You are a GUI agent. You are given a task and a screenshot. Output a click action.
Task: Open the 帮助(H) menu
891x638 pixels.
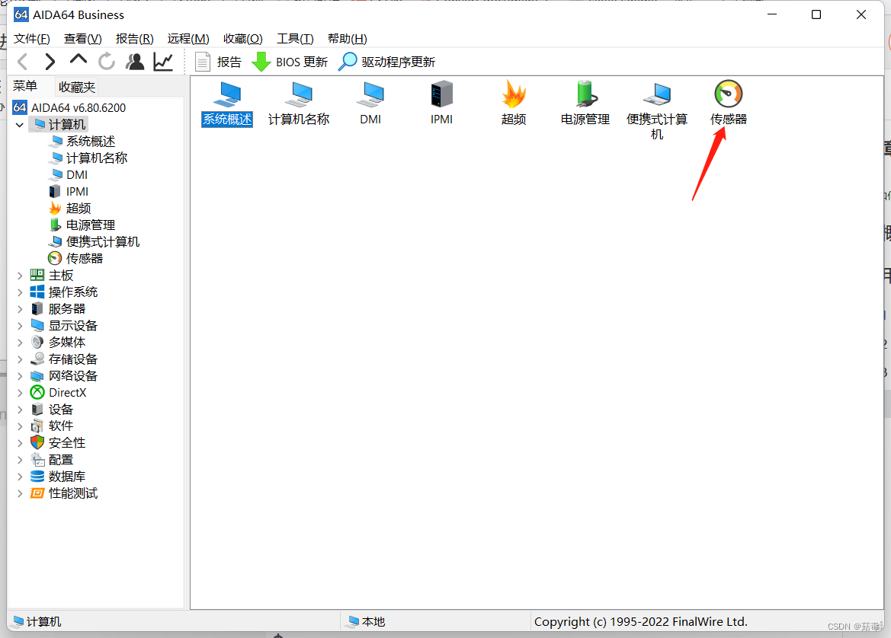click(x=348, y=39)
